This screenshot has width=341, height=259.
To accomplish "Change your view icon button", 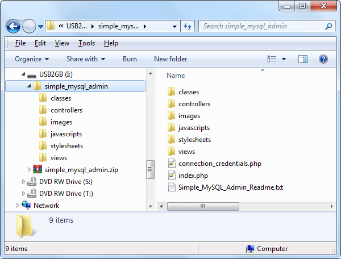I will tap(272, 59).
